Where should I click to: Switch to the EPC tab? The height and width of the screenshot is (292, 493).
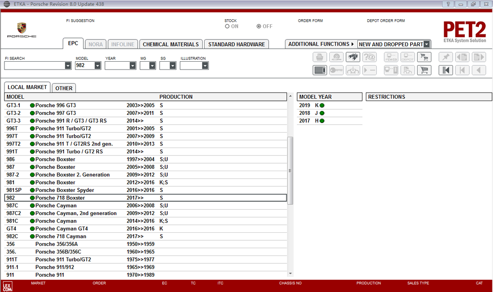click(73, 43)
